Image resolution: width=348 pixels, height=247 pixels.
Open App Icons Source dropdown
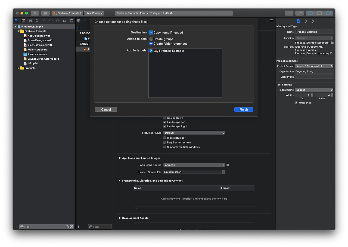tap(194, 165)
